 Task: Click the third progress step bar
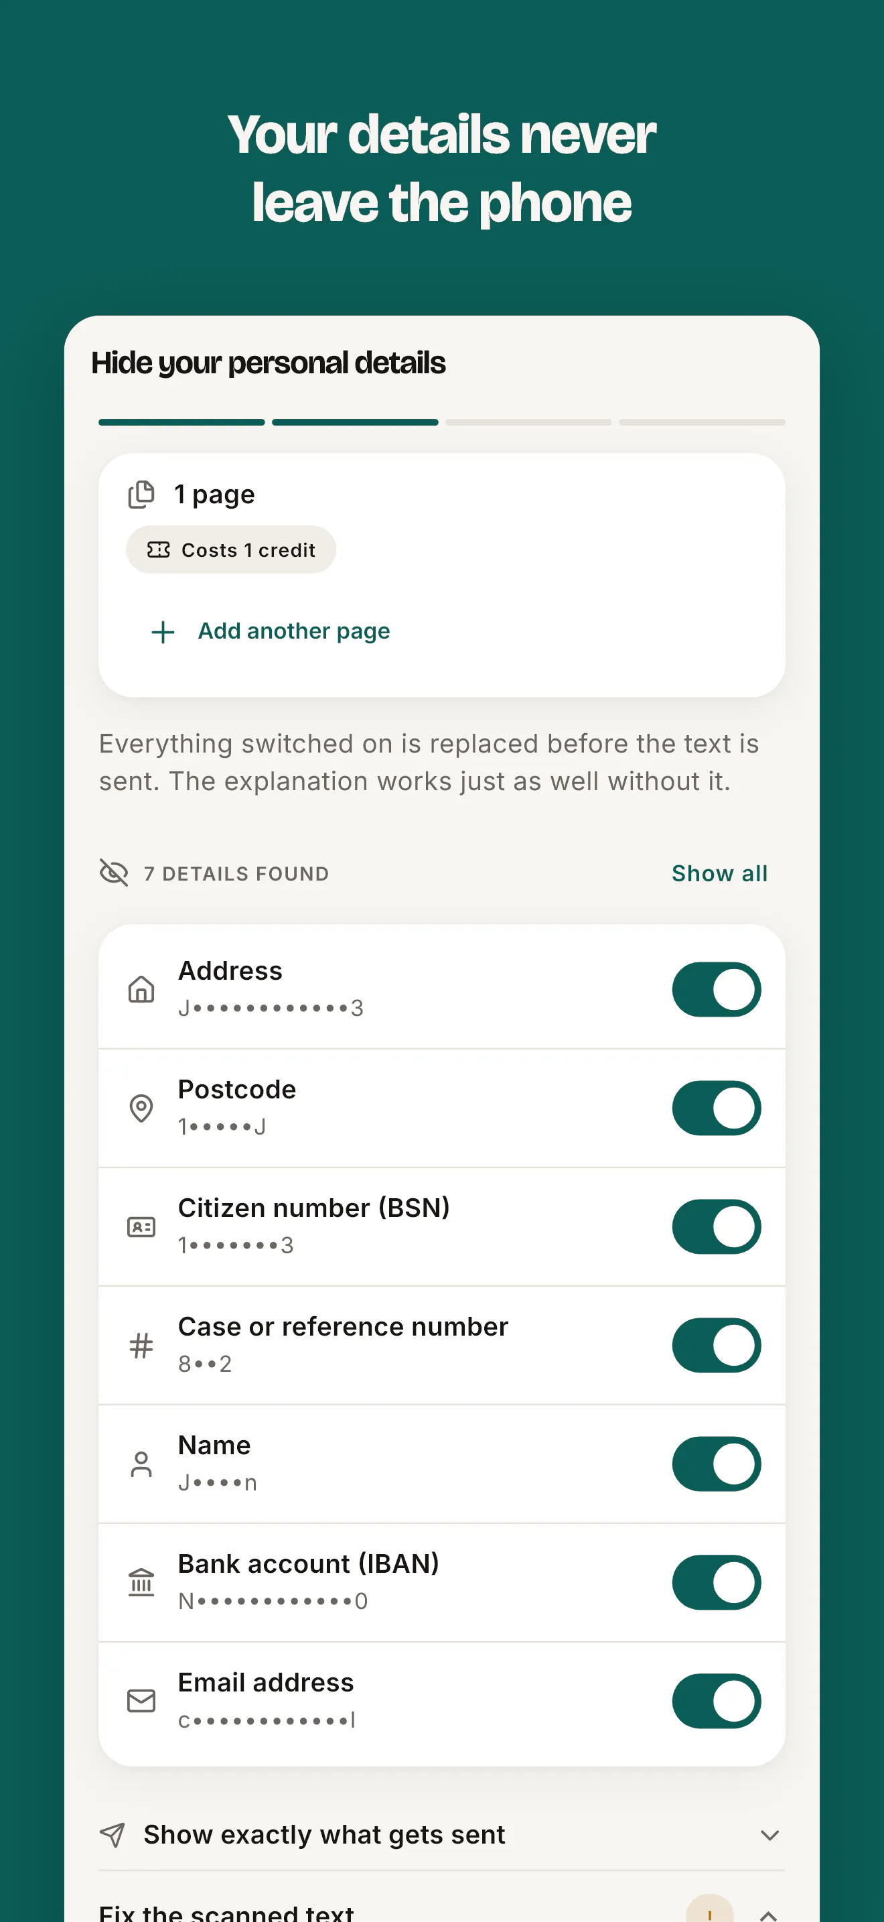tap(528, 422)
